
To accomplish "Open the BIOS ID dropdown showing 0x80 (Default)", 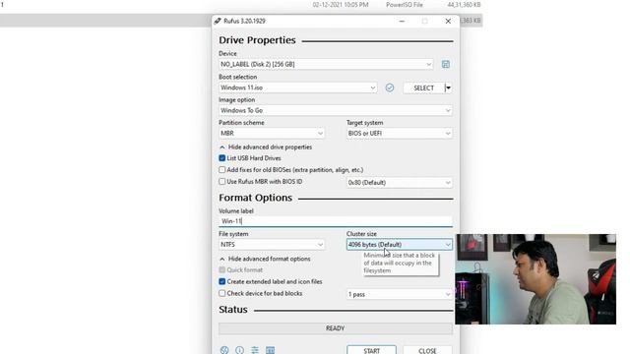I will pyautogui.click(x=400, y=183).
